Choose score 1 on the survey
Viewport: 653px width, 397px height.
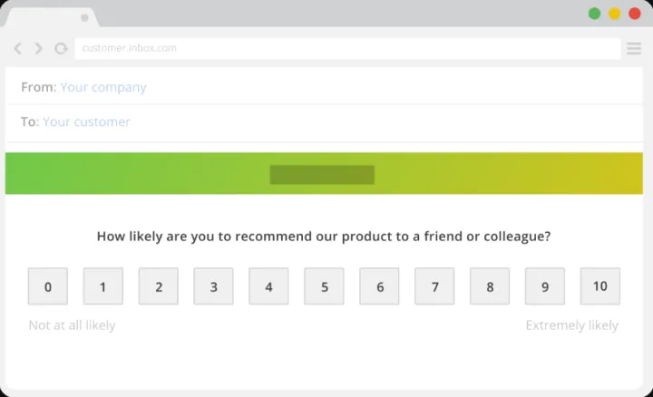point(103,286)
